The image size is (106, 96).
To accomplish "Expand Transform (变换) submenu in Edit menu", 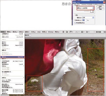I will pyautogui.click(x=12, y=66).
